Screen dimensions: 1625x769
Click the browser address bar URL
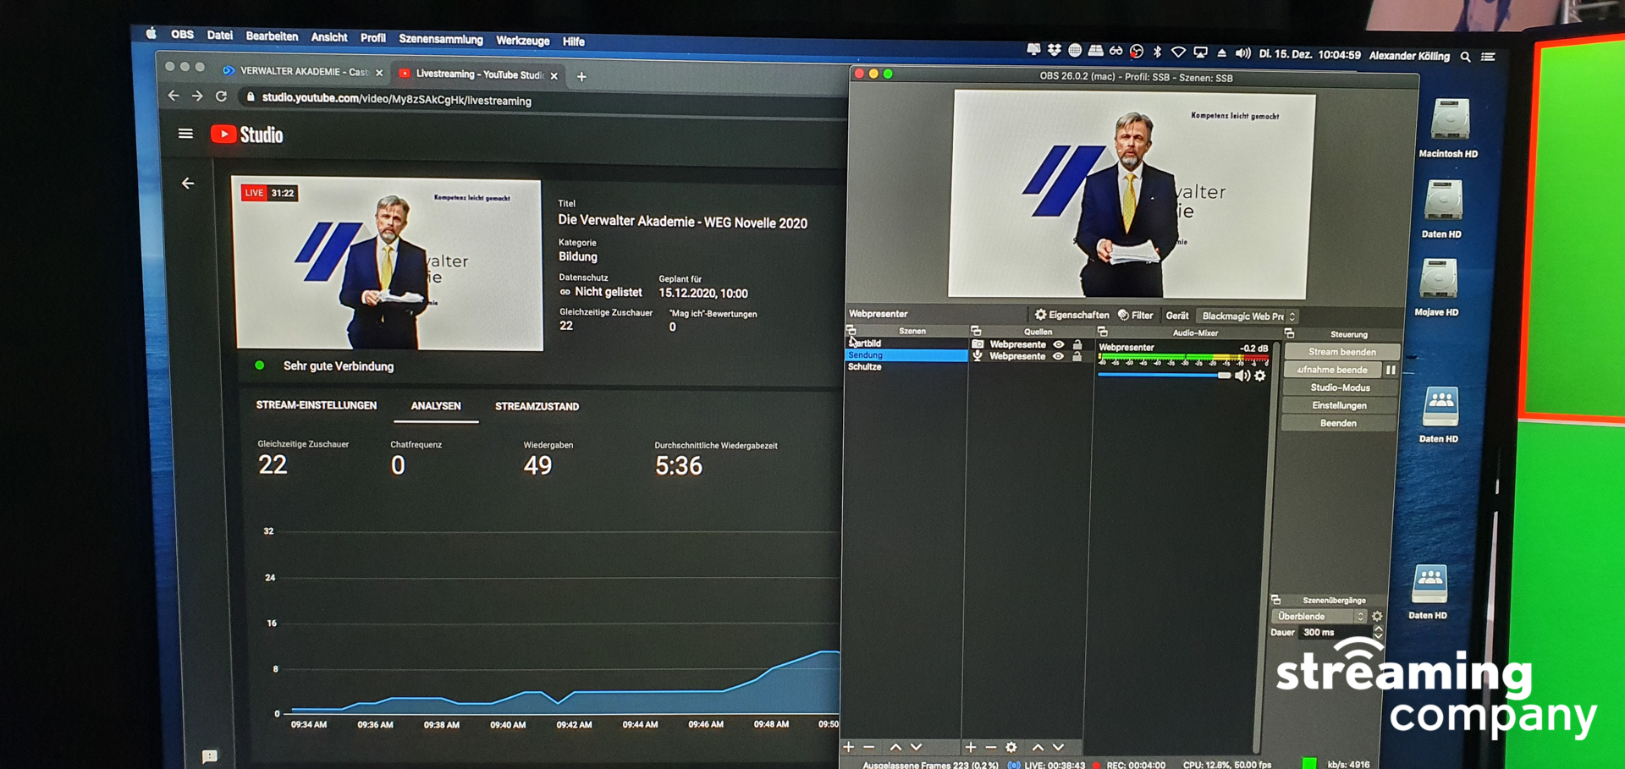(396, 100)
